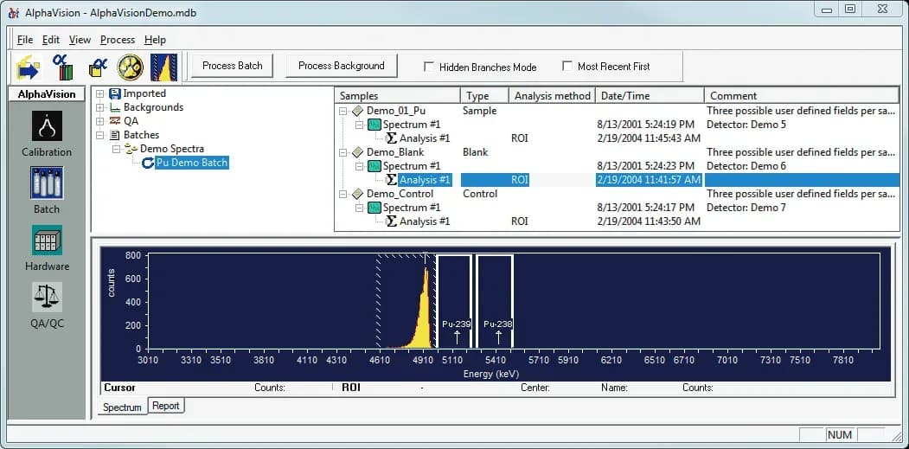Click the Backgrounds chart icon in tree
This screenshot has width=909, height=449.
pos(115,107)
